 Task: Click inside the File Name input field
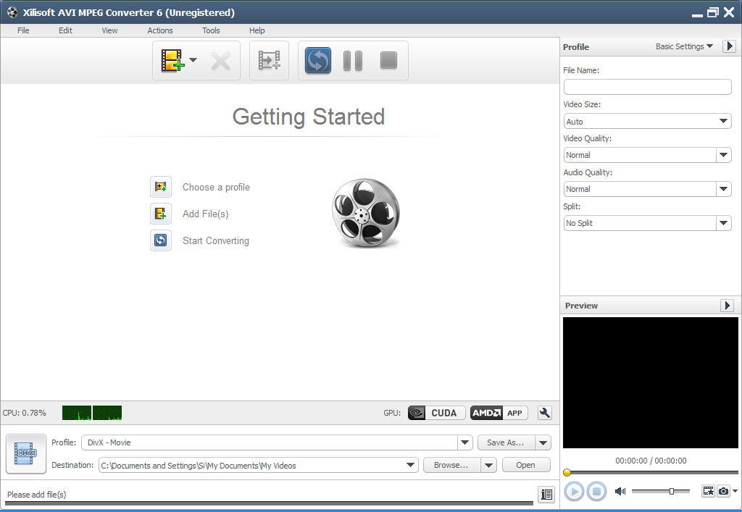(x=647, y=87)
